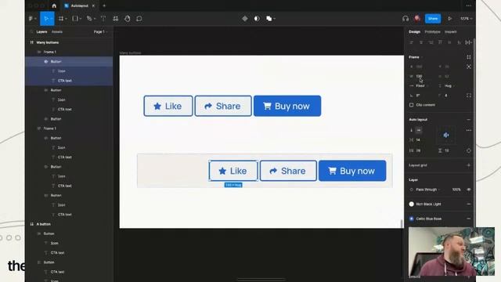Toggle layer visibility eye icon
Viewport: 501px width, 282px height.
(469, 190)
